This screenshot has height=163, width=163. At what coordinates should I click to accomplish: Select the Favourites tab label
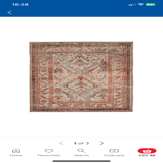49,155
